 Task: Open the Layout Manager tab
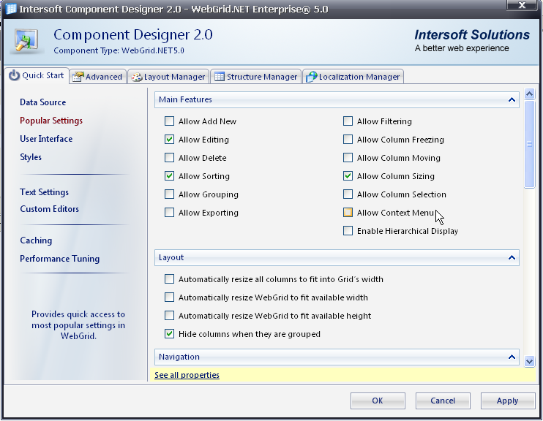click(x=168, y=77)
